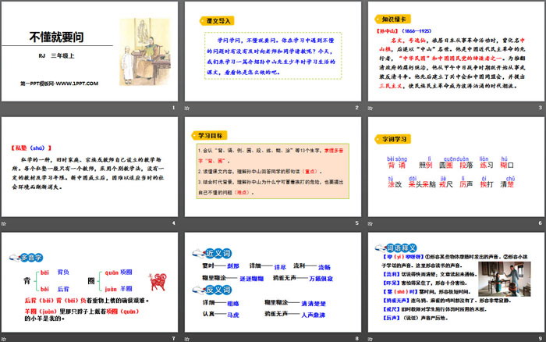
Task: Click the 学习目标 header label
Action: click(204, 134)
